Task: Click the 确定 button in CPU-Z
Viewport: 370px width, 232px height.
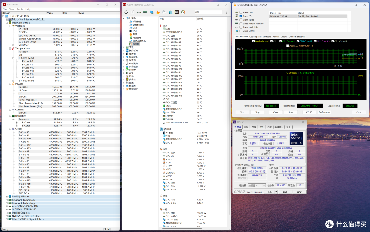Action: pos(299,192)
